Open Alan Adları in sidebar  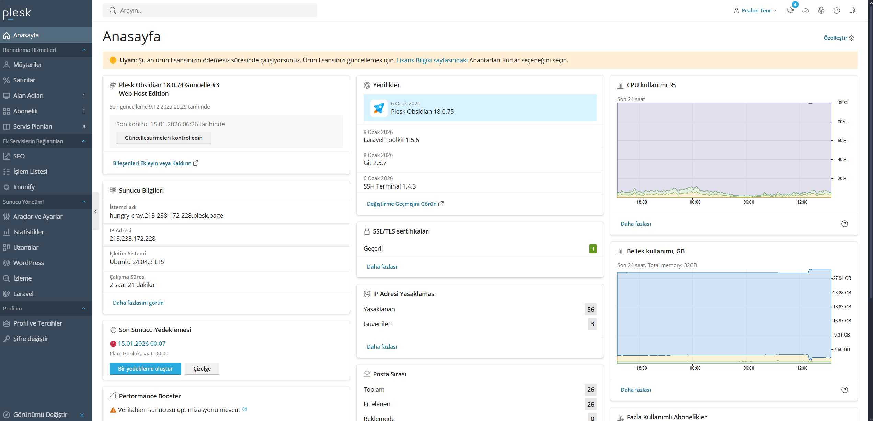[x=46, y=95]
